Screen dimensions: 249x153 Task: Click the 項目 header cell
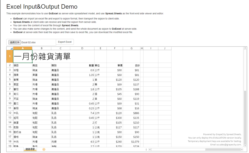[x=23, y=65]
